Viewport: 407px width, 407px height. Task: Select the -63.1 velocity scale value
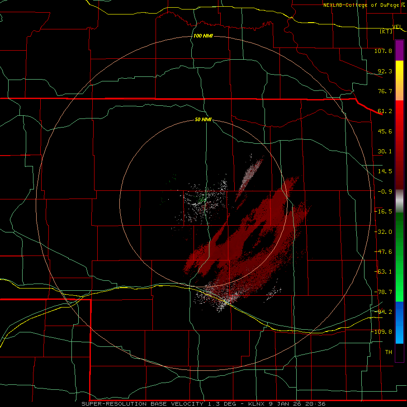[383, 272]
